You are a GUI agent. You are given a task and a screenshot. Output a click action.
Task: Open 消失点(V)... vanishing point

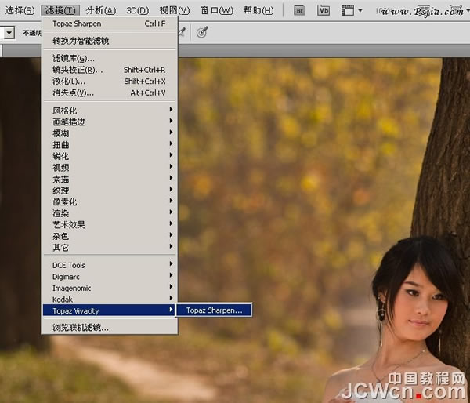[109, 93]
